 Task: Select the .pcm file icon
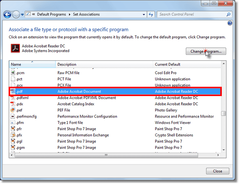point(13,73)
